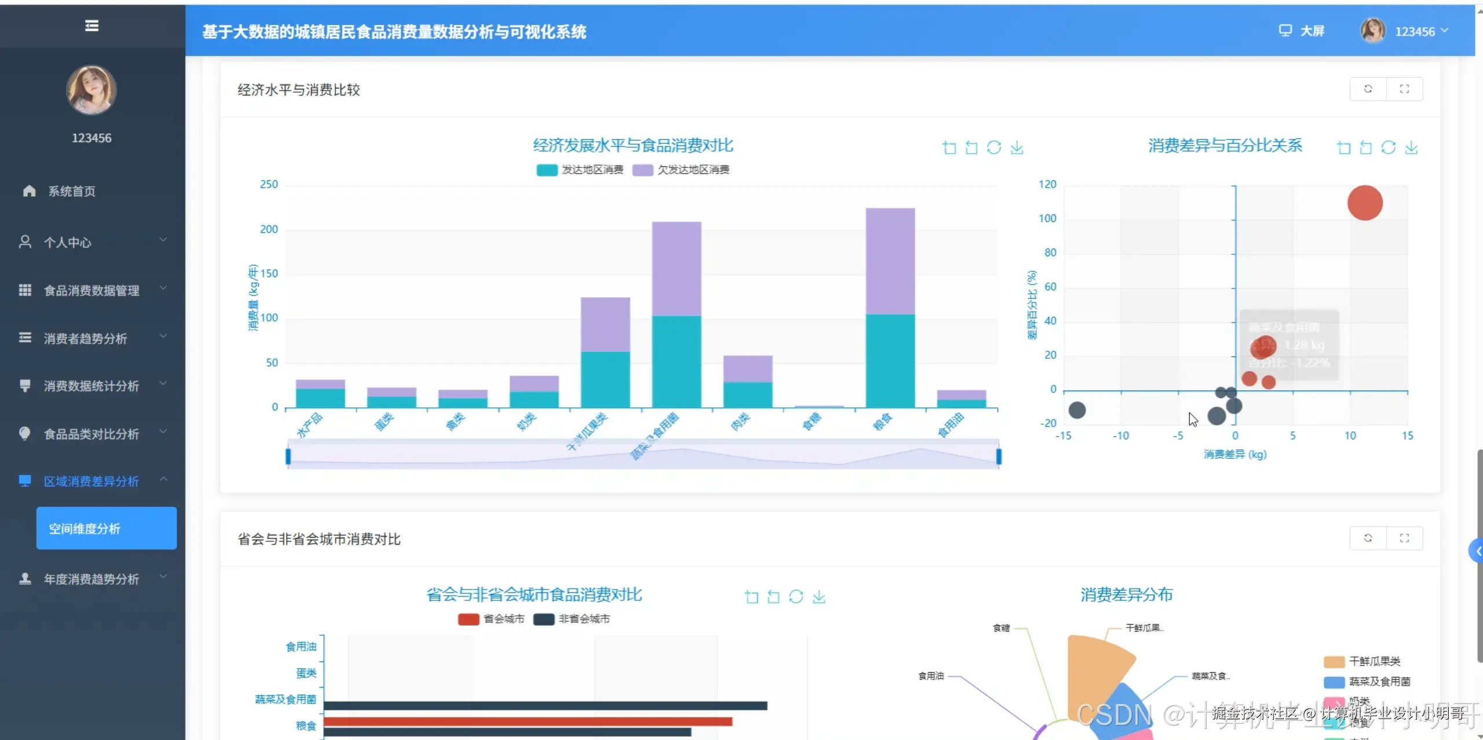Screen dimensions: 1483x740
Task: Click the large red scatter bubble
Action: coord(1364,203)
